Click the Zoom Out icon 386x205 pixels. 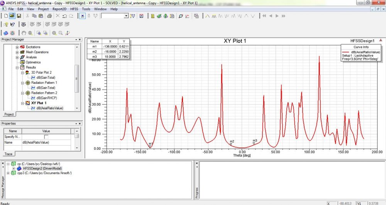click(x=46, y=33)
